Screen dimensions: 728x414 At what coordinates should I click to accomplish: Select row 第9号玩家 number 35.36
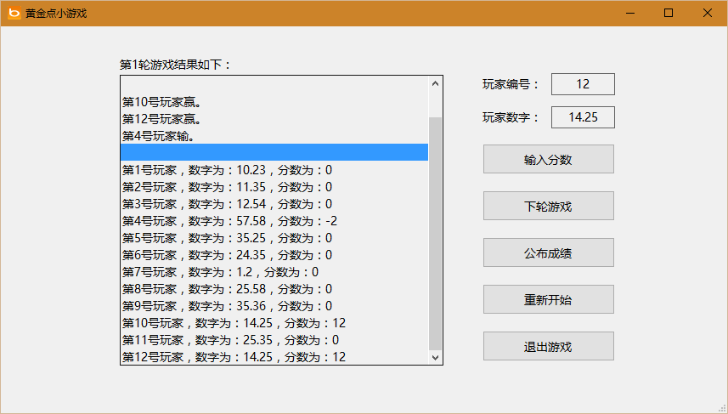point(274,306)
